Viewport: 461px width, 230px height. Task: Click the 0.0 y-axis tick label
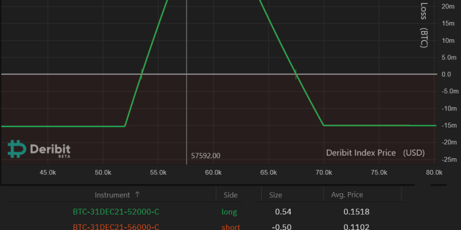[446, 74]
